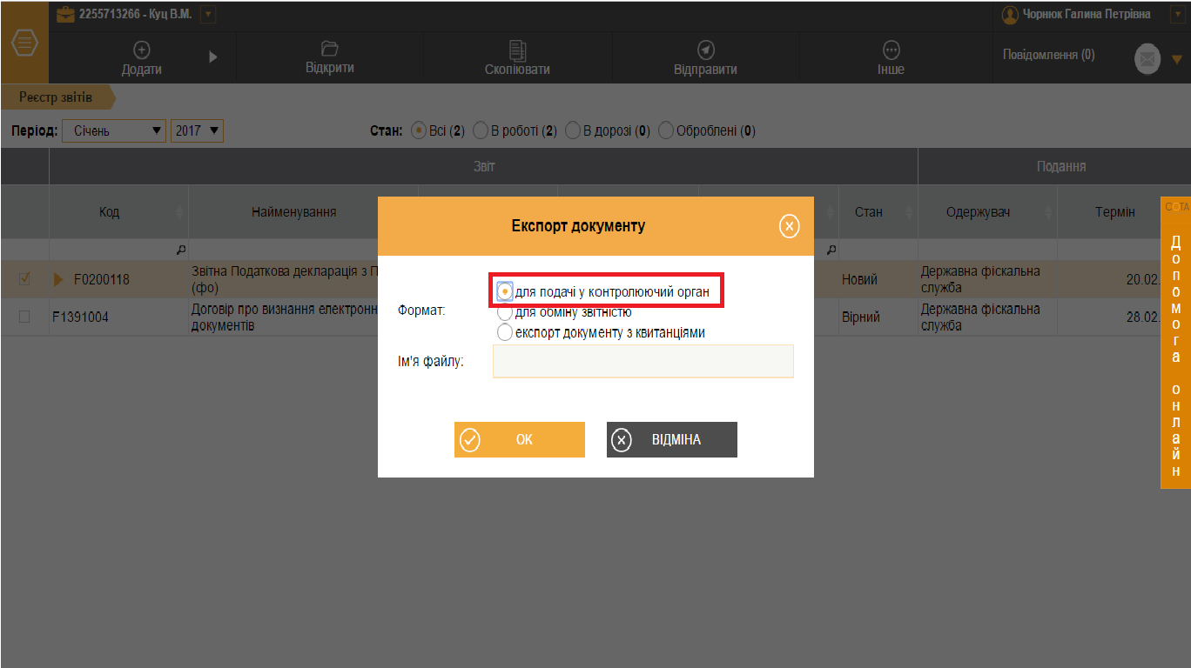Select 'експорт документу з квитанціями' option

coord(505,332)
